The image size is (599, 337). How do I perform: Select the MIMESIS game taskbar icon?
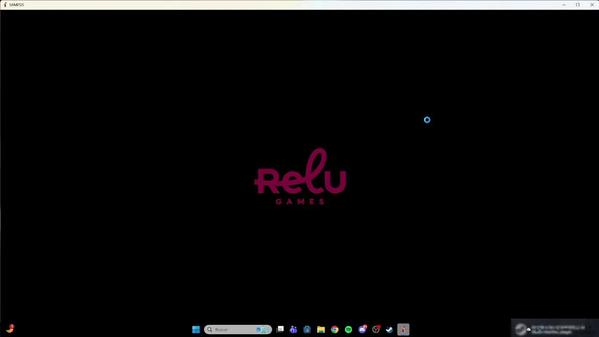[403, 330]
